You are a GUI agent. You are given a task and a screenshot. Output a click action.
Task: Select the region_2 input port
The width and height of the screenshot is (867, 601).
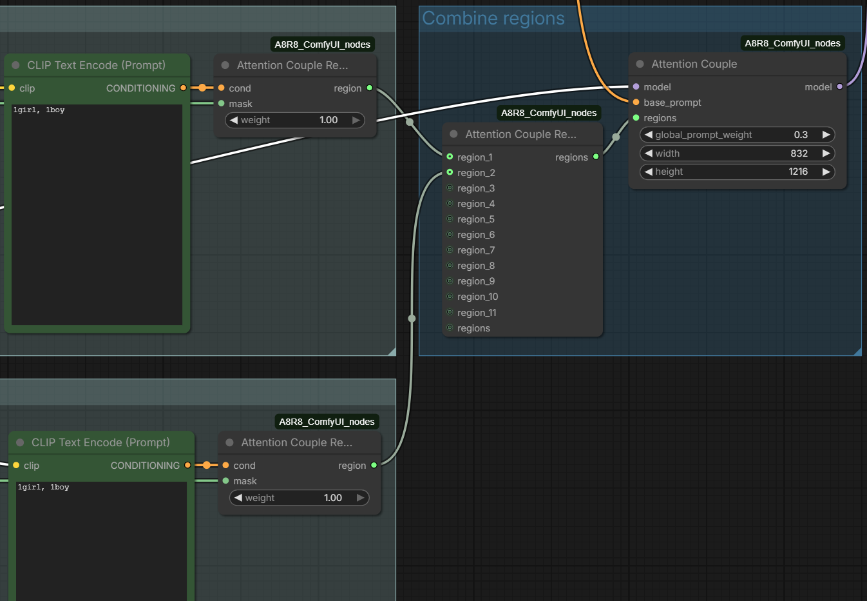(x=450, y=172)
